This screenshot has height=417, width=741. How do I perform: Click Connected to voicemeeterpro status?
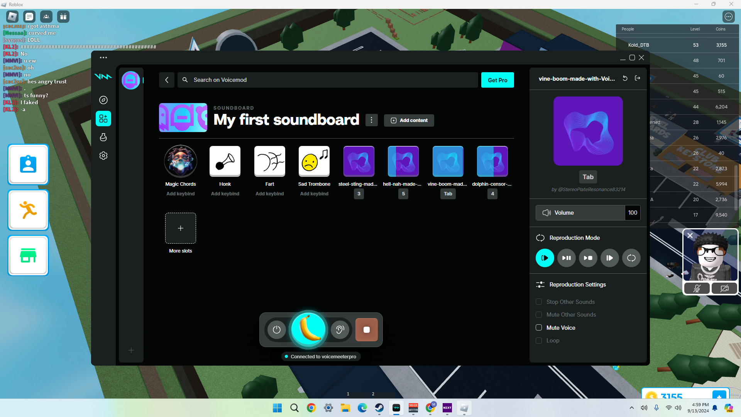coord(321,356)
